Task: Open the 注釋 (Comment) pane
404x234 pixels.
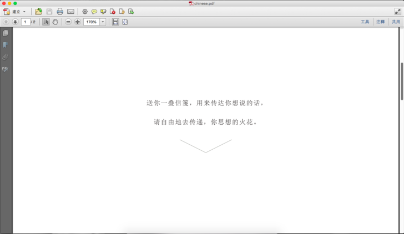Action: click(x=380, y=22)
